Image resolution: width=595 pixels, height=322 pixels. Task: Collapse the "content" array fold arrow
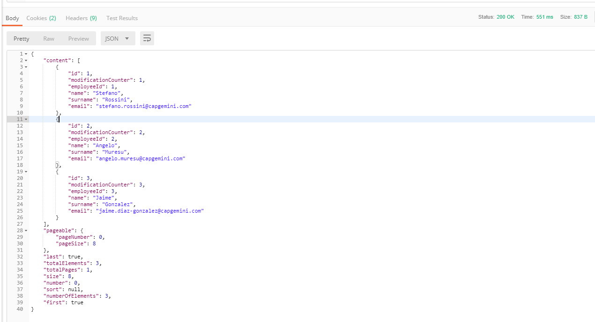[x=26, y=61]
